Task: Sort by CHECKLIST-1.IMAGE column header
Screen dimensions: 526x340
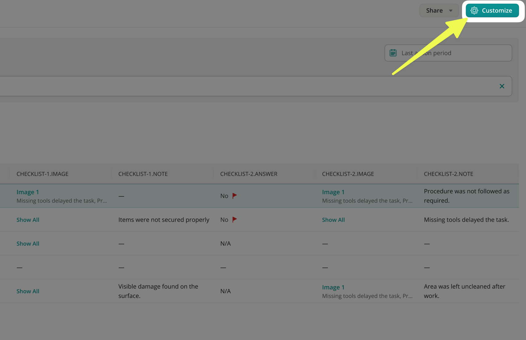Action: pos(42,174)
